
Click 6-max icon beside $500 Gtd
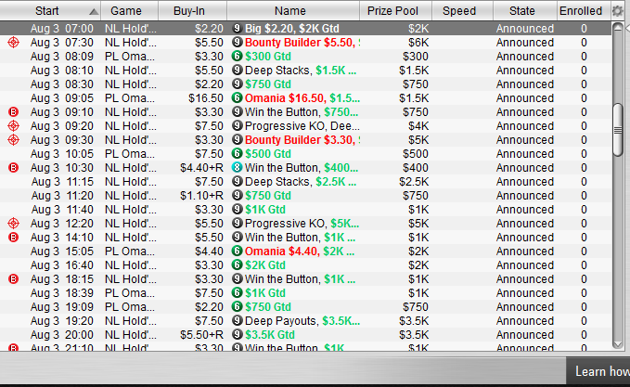tap(237, 153)
